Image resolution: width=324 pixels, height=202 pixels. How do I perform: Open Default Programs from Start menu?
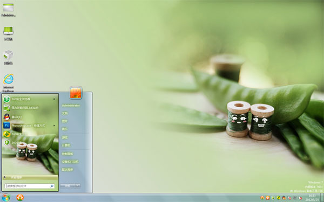coord(67,170)
